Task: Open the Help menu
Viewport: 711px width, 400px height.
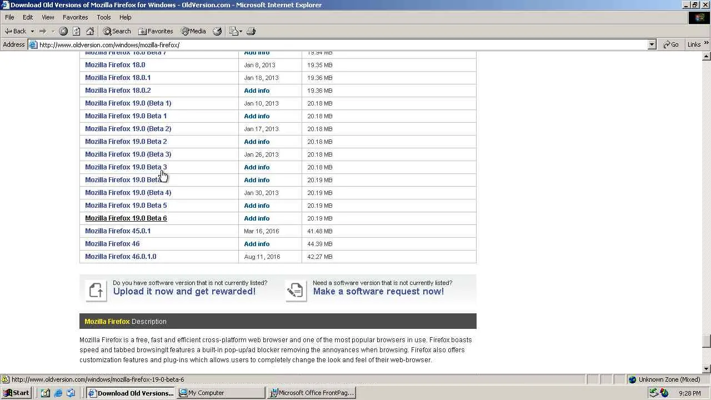Action: 126,17
